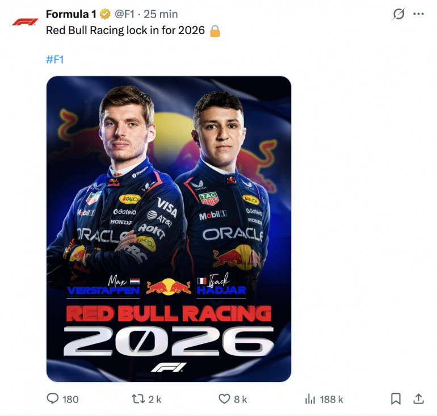Image resolution: width=437 pixels, height=416 pixels.
Task: Click the 188 k views count
Action: [x=331, y=400]
